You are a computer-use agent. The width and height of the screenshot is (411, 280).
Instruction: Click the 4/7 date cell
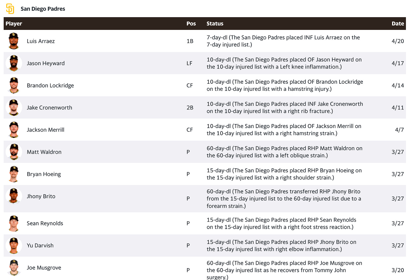(399, 130)
